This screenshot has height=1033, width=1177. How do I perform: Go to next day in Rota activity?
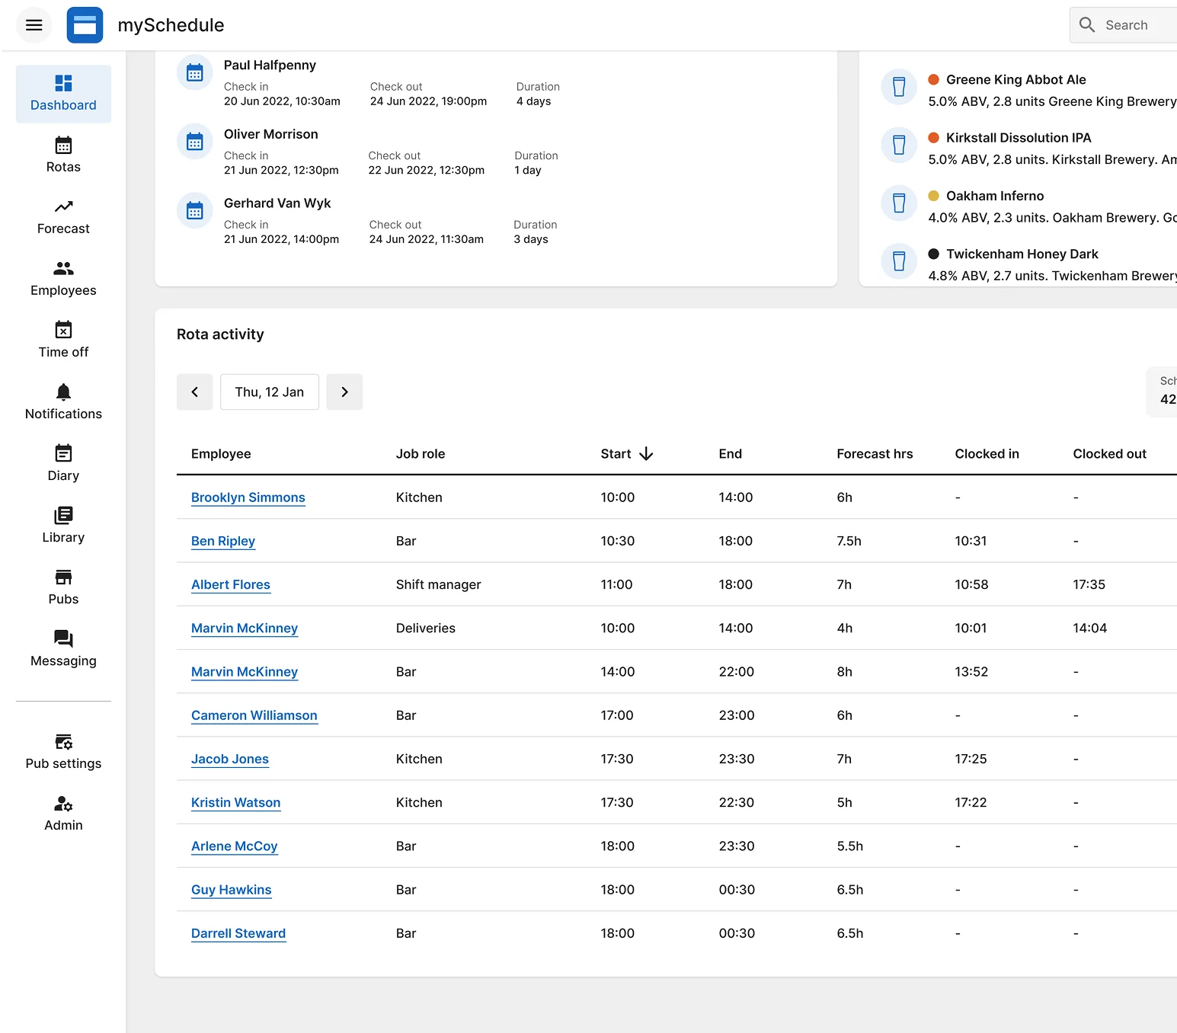344,392
